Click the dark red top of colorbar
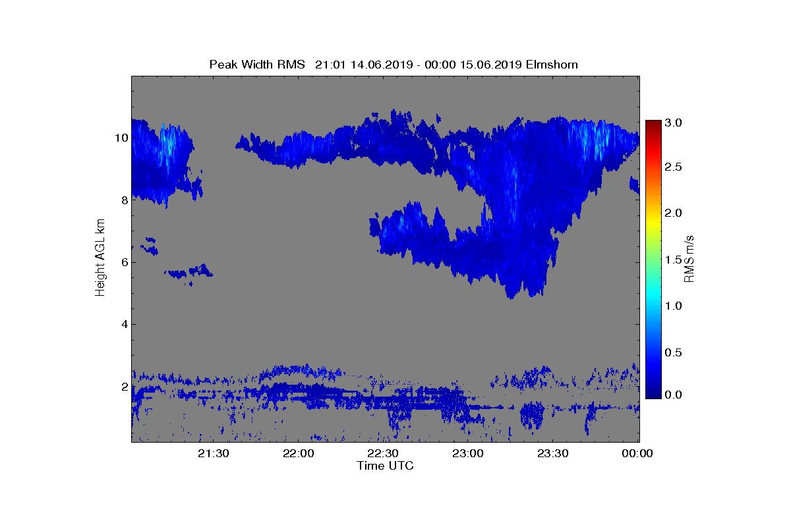This screenshot has width=791, height=527. point(653,125)
